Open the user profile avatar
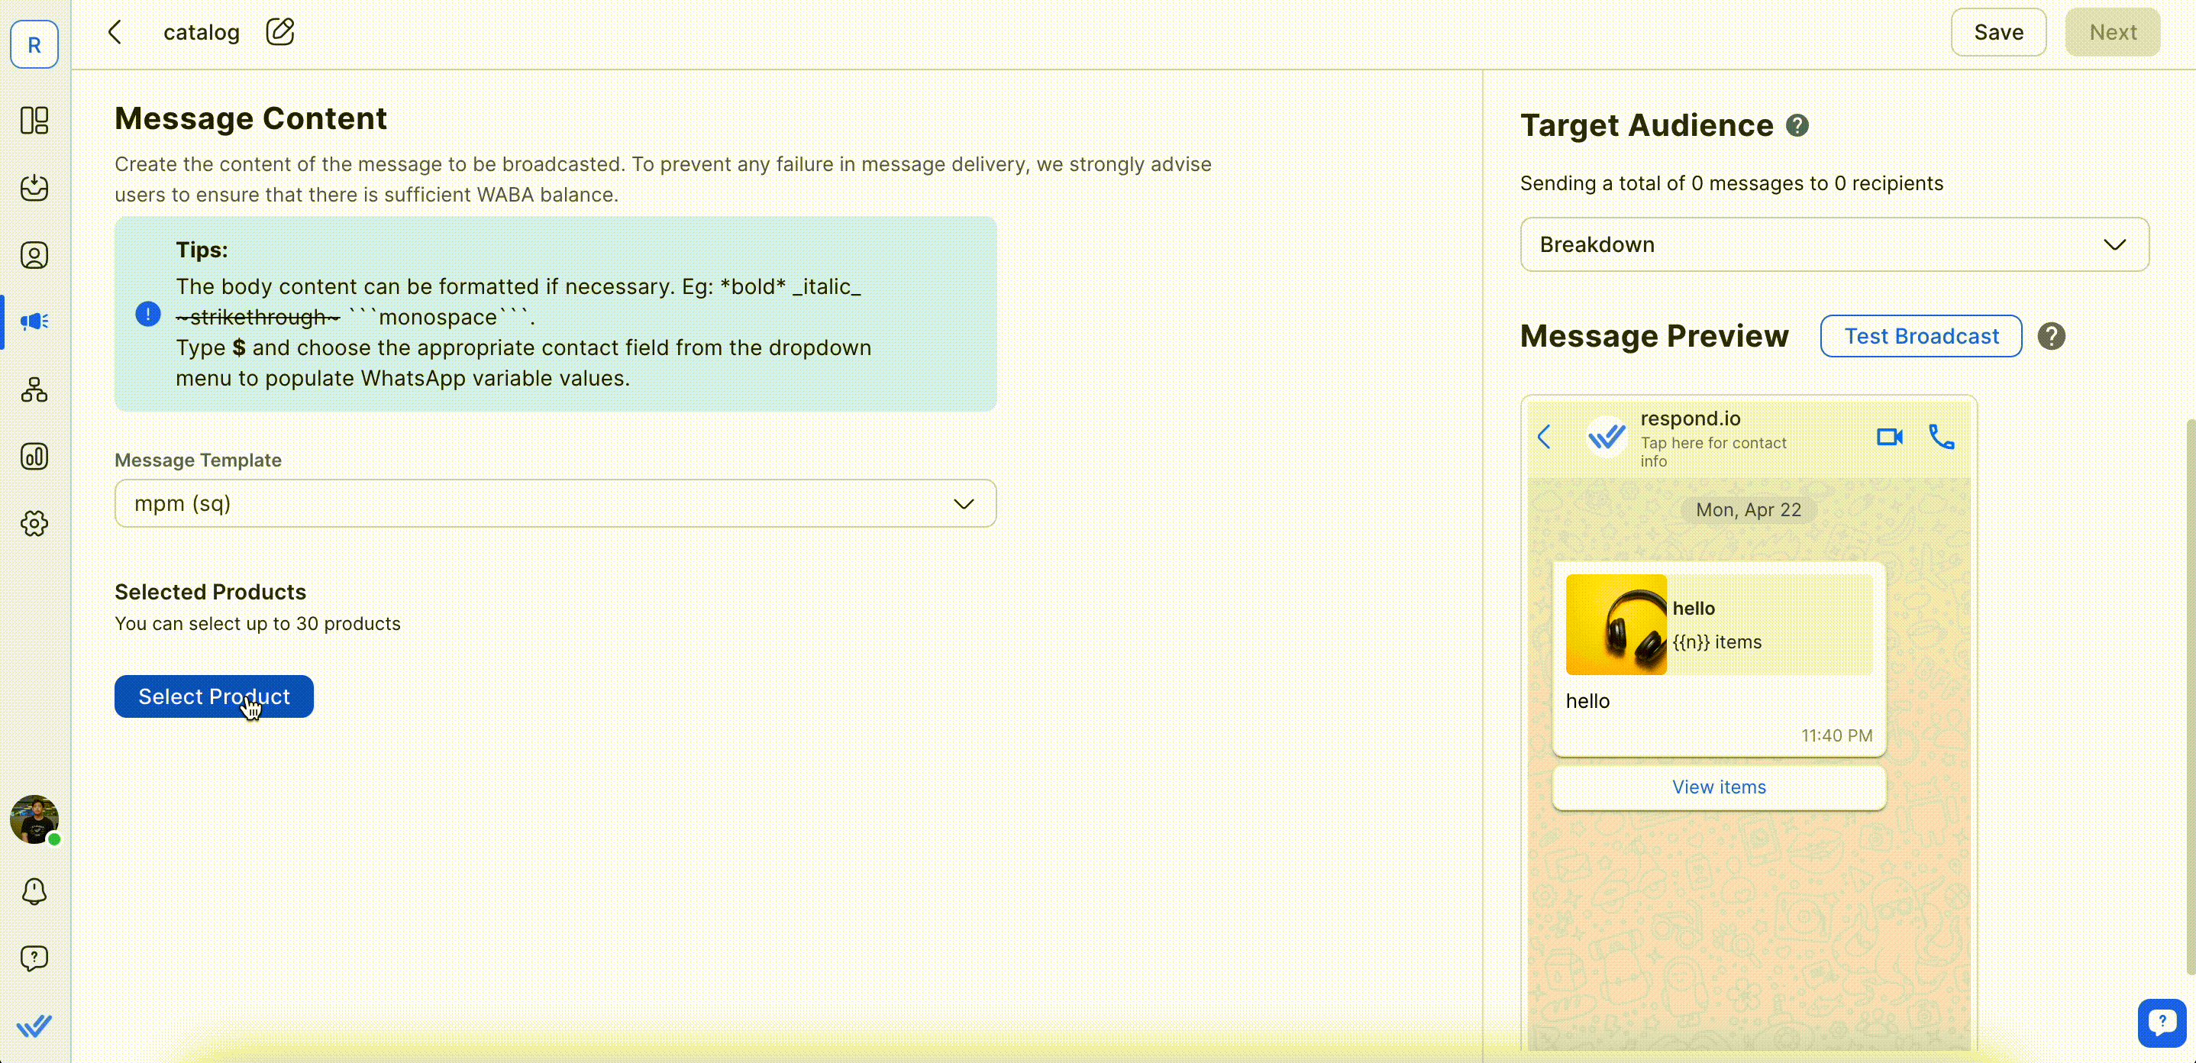2196x1063 pixels. 34,819
